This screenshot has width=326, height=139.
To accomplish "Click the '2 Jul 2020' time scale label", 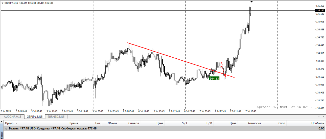I will (x=6, y=111).
